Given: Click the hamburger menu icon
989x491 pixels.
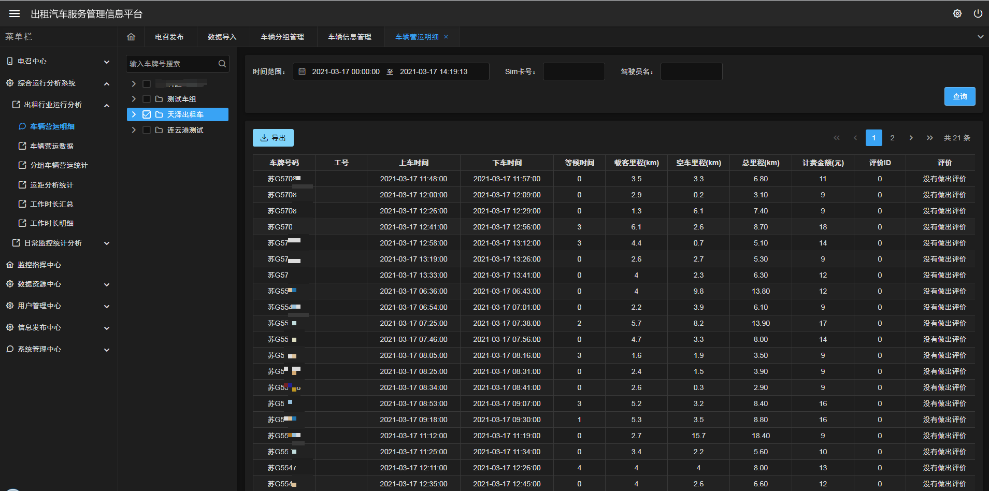Looking at the screenshot, I should pyautogui.click(x=15, y=14).
